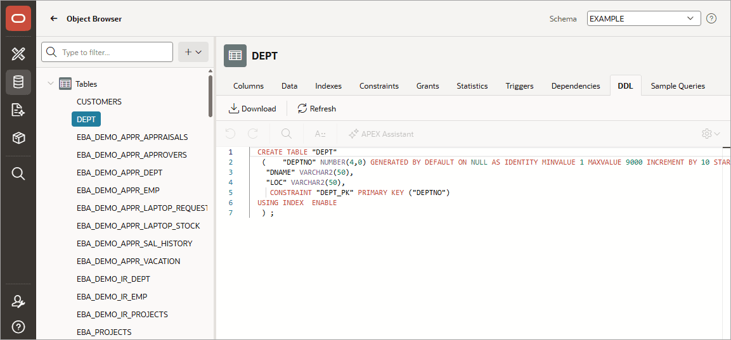This screenshot has width=731, height=340.
Task: Click line number 7 in editor
Action: 230,213
